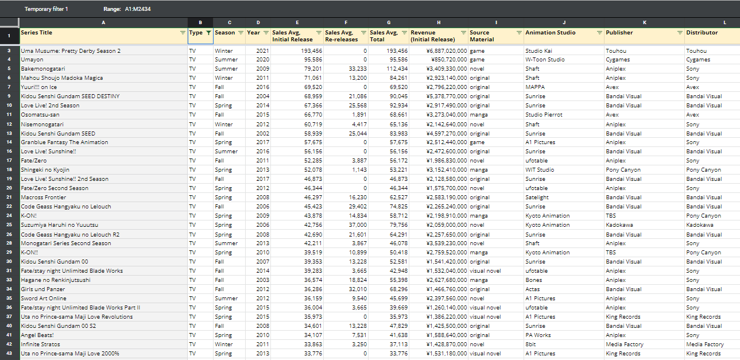Select the 'Nisemonogatari' title cell
The image size is (740, 360).
pyautogui.click(x=103, y=124)
